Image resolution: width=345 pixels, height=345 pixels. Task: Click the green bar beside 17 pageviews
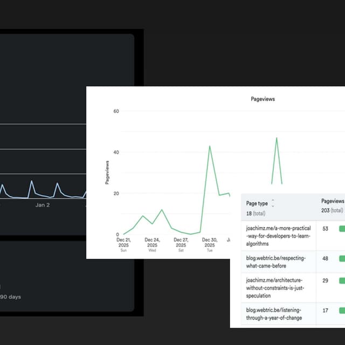[x=342, y=310]
